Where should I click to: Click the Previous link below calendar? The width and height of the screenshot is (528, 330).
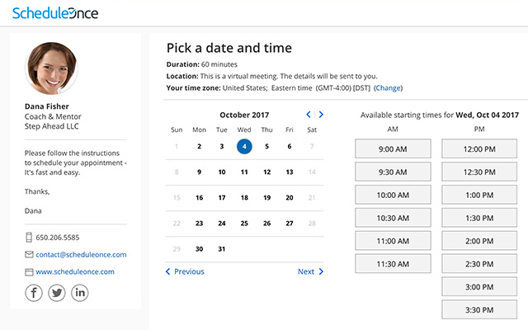click(185, 271)
